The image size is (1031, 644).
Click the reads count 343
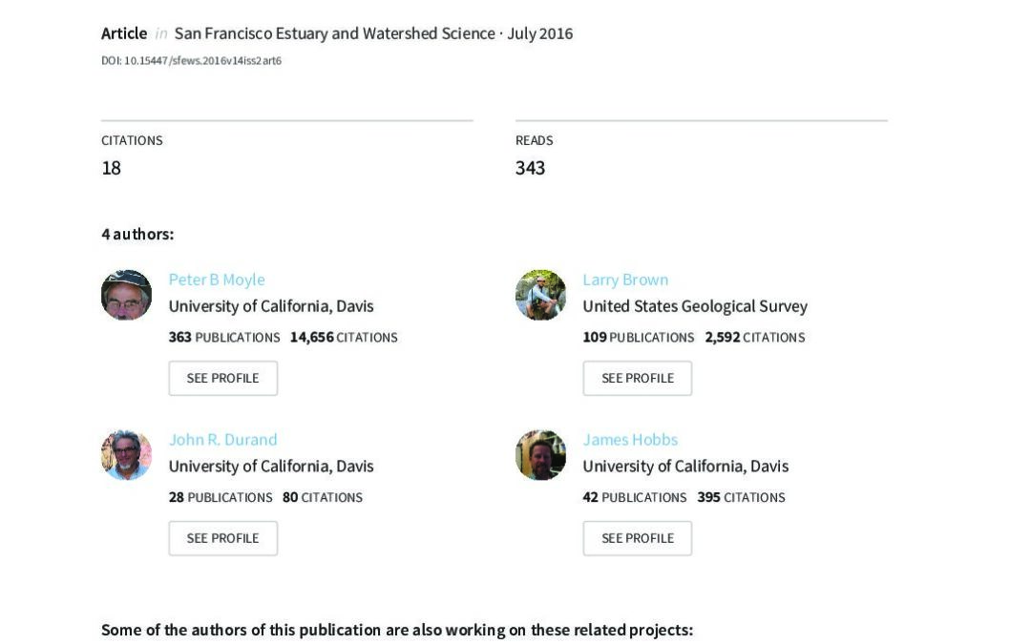(x=530, y=168)
